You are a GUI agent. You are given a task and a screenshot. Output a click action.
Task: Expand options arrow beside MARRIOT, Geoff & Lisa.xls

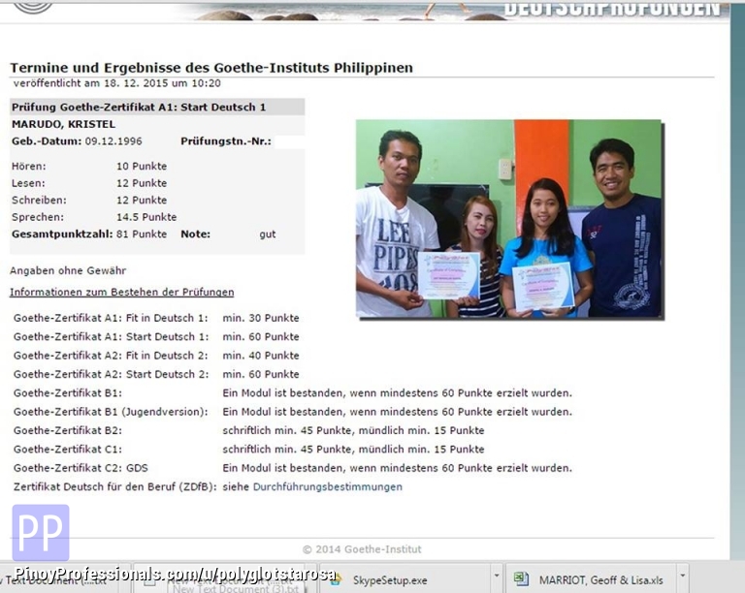point(682,576)
